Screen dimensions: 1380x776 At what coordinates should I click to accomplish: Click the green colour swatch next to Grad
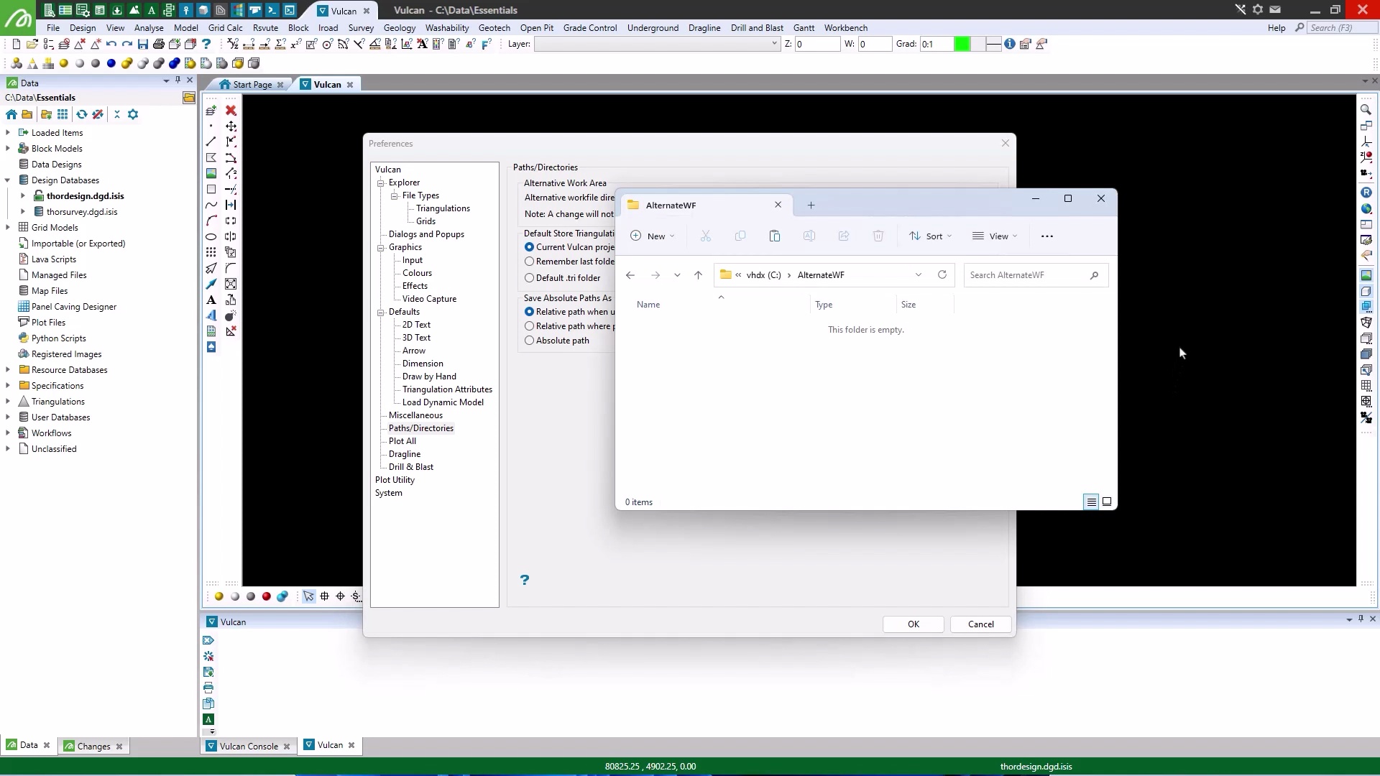pos(962,45)
